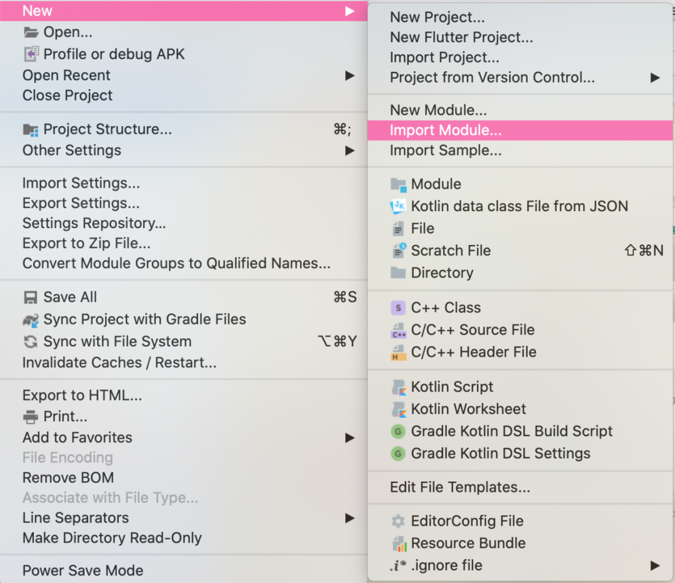The image size is (675, 583).
Task: Click the Kotlin data class JSON icon
Action: (398, 207)
